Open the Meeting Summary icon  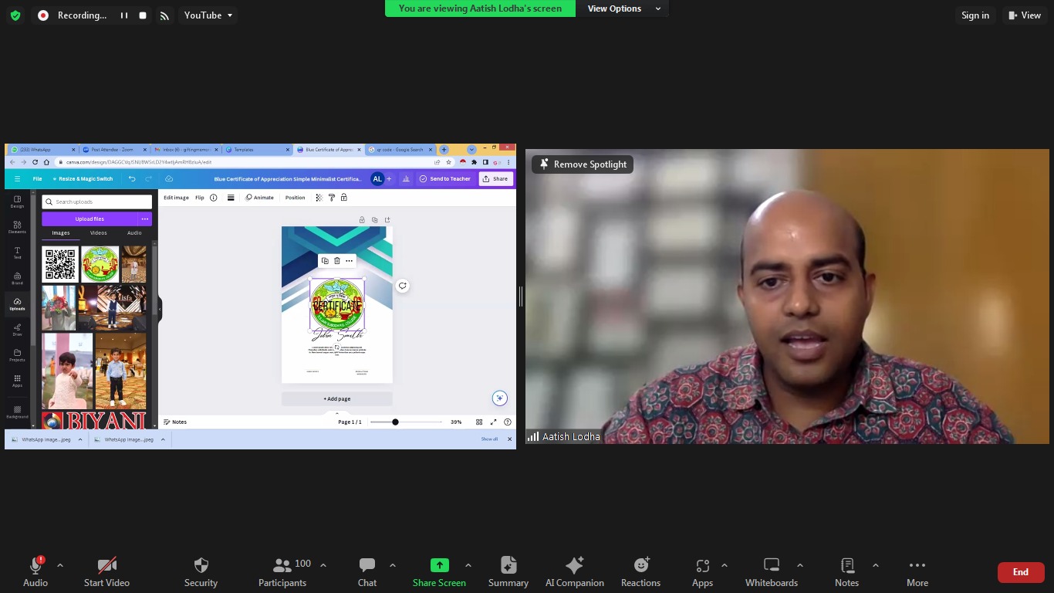pos(508,572)
